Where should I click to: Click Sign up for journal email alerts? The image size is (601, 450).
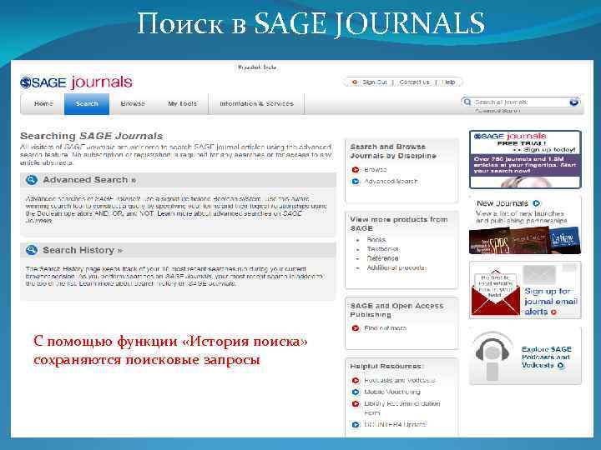[x=551, y=302]
